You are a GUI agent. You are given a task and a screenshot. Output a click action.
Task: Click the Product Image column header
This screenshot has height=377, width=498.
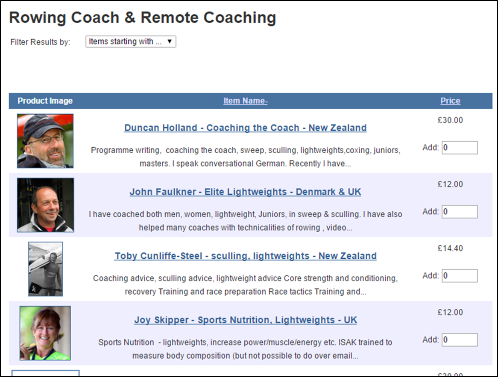(45, 101)
